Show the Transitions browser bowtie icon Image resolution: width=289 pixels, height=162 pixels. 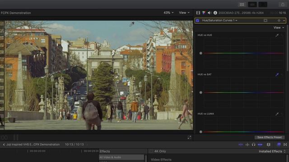(285, 145)
